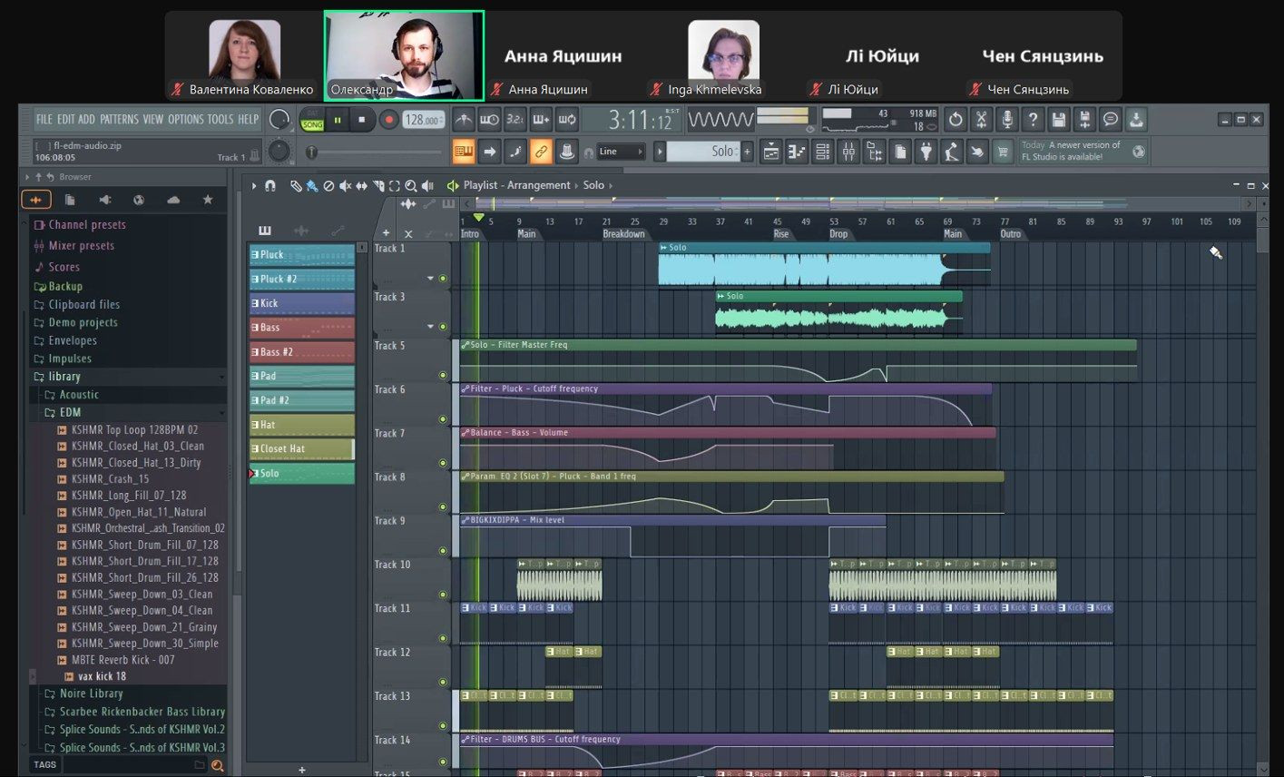The width and height of the screenshot is (1284, 777).
Task: Open the channel rack icon
Action: coord(822,152)
